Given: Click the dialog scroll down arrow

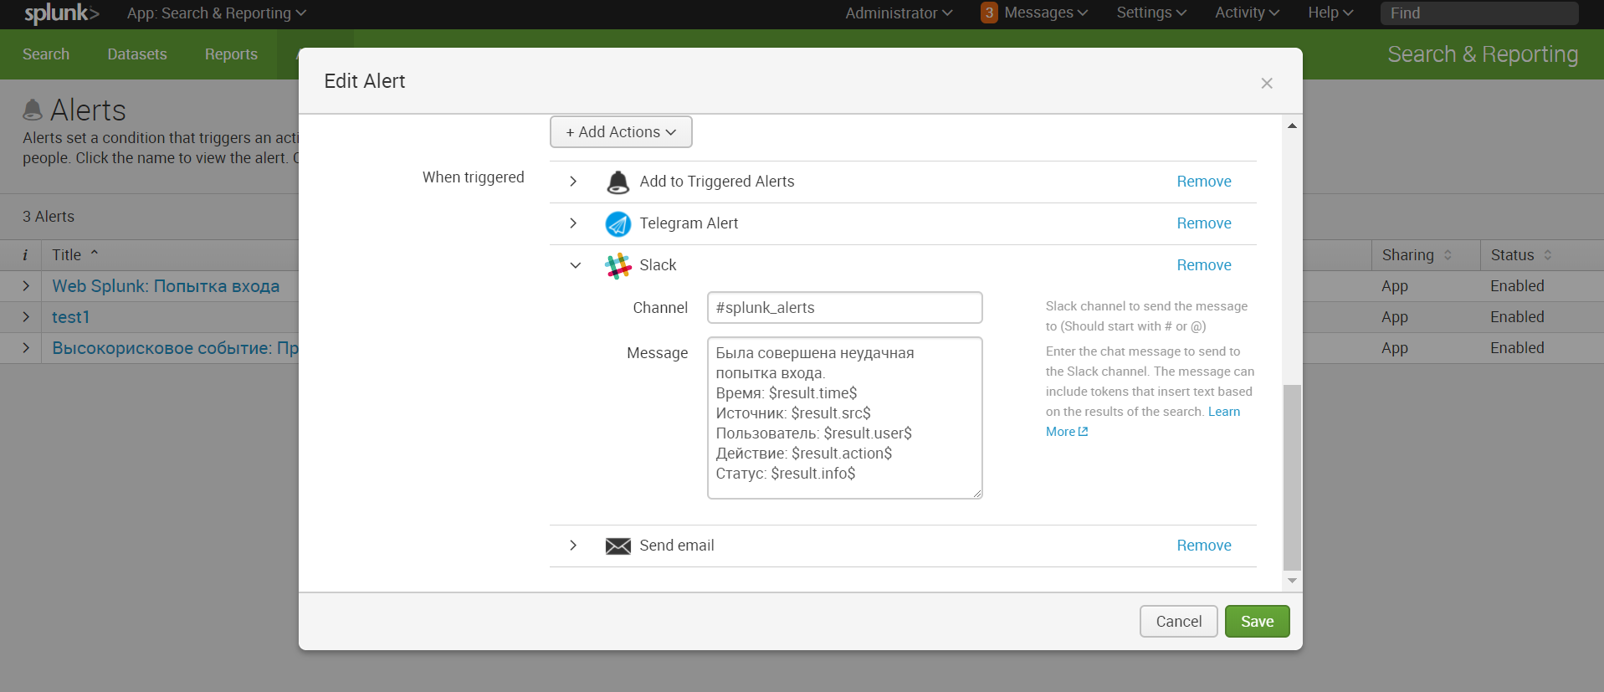Looking at the screenshot, I should point(1292,581).
